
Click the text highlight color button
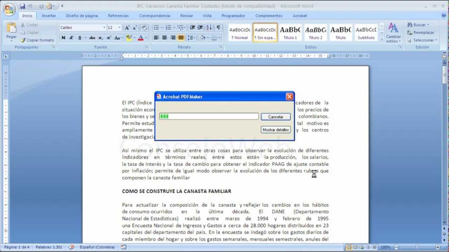pos(129,38)
